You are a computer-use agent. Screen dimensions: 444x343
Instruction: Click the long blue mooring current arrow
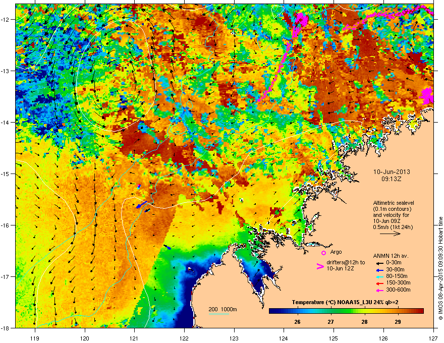tap(142, 205)
